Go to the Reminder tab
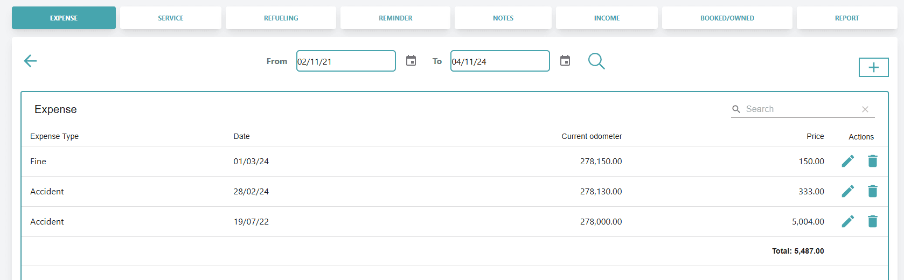This screenshot has width=904, height=280. pyautogui.click(x=395, y=18)
